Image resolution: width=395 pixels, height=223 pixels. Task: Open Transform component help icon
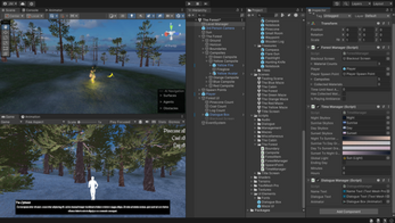[x=378, y=23]
